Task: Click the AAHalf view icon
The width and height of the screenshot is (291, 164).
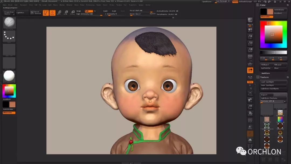Action: tap(250, 50)
